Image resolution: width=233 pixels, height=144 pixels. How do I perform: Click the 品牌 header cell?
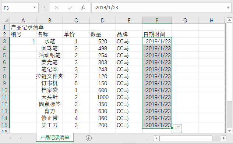[129, 34]
